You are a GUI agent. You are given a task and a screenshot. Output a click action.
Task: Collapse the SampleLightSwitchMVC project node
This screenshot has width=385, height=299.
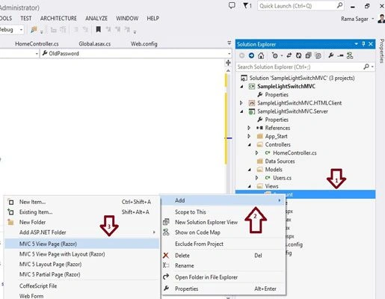[x=241, y=87]
